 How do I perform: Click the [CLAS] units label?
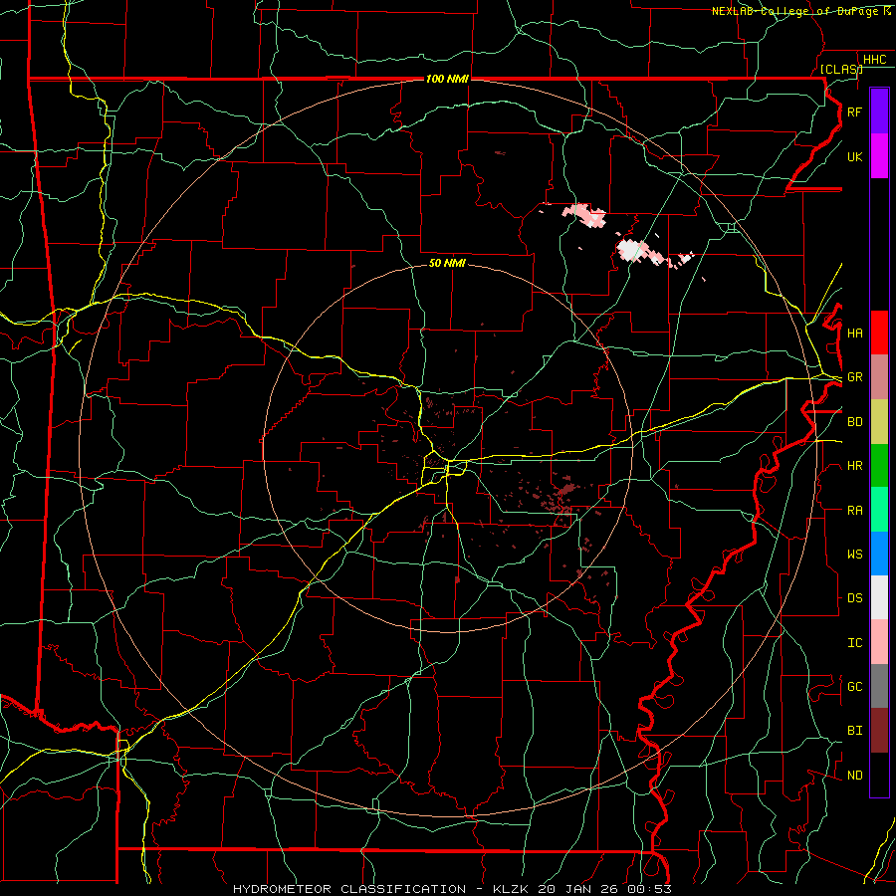[841, 69]
